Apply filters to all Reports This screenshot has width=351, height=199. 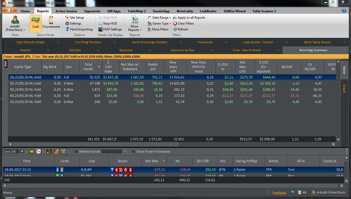click(189, 18)
